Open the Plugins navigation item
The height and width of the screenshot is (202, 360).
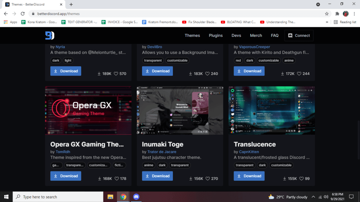[x=216, y=35]
